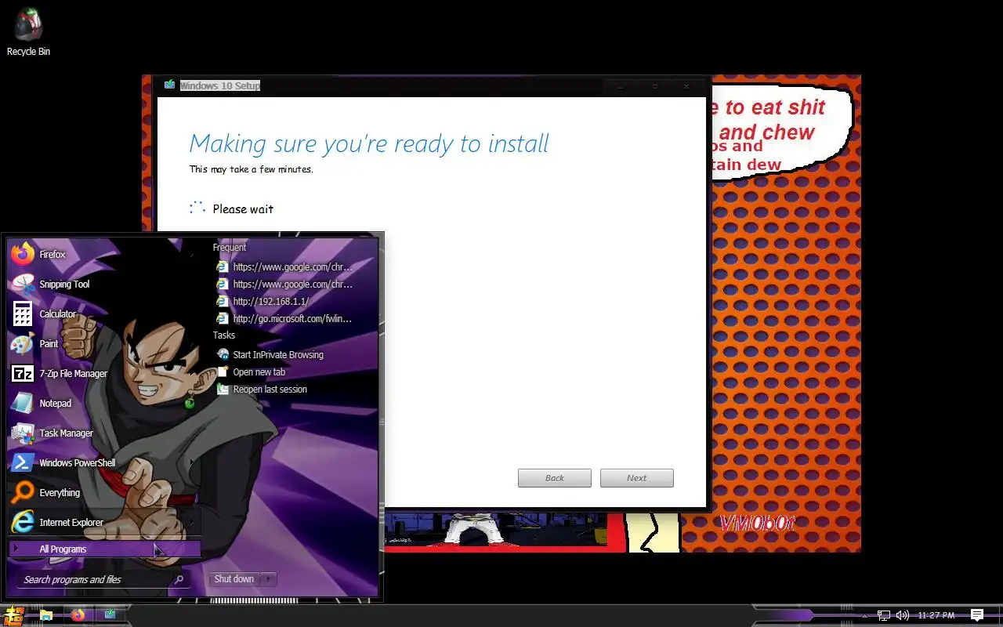Click the Tasks section header
The width and height of the screenshot is (1003, 627).
(x=224, y=335)
